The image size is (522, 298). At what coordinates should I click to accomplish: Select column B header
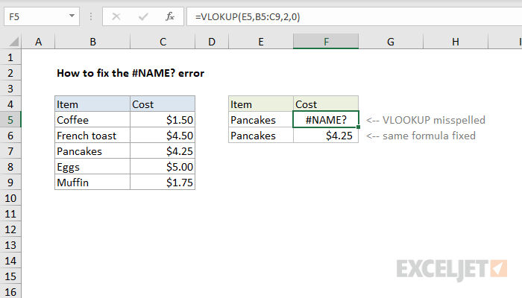tap(92, 42)
